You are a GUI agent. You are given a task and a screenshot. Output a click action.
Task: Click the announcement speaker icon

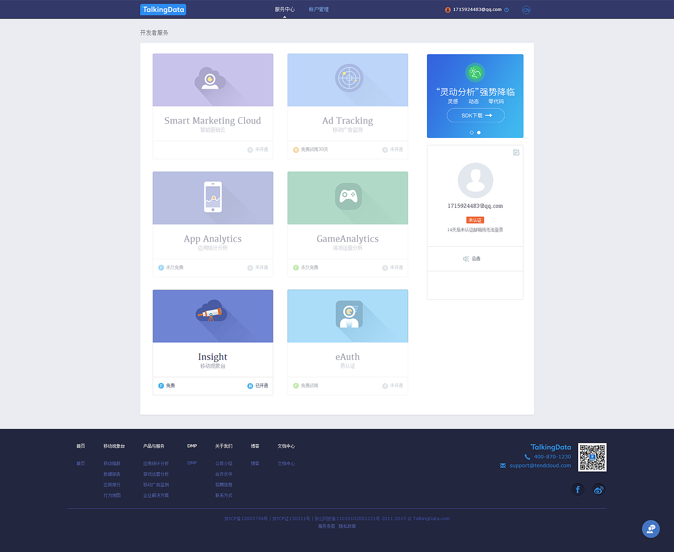click(x=466, y=259)
